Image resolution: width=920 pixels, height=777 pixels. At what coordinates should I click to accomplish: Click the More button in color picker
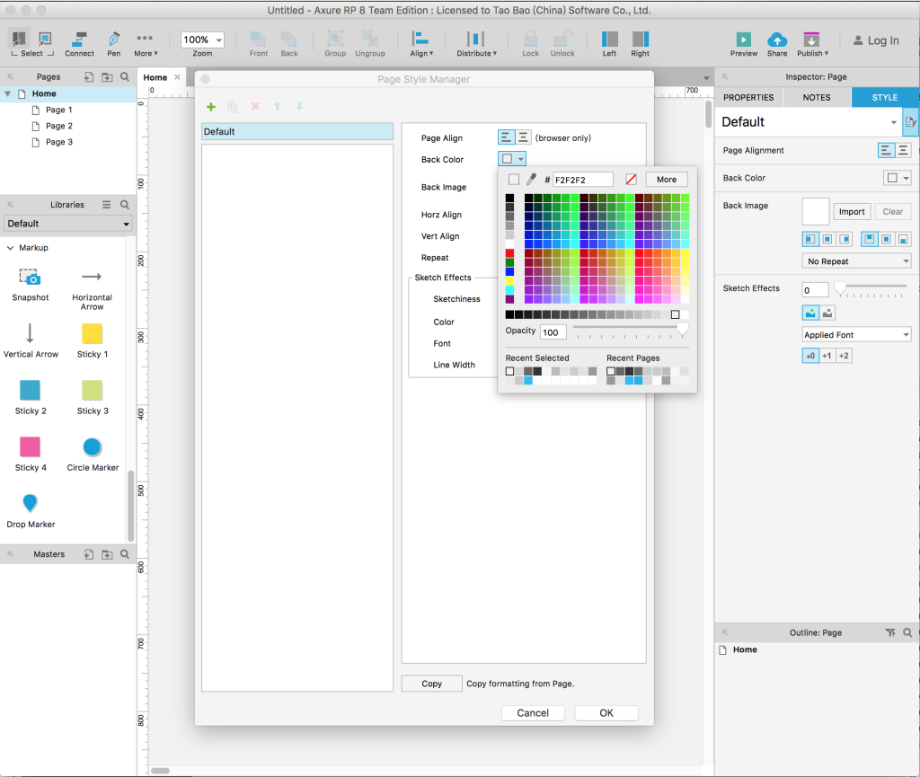[x=667, y=180]
